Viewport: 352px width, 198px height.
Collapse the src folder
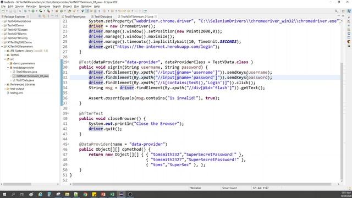tap(5, 59)
